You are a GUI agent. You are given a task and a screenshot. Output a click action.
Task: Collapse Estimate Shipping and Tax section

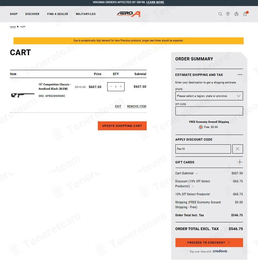[240, 74]
